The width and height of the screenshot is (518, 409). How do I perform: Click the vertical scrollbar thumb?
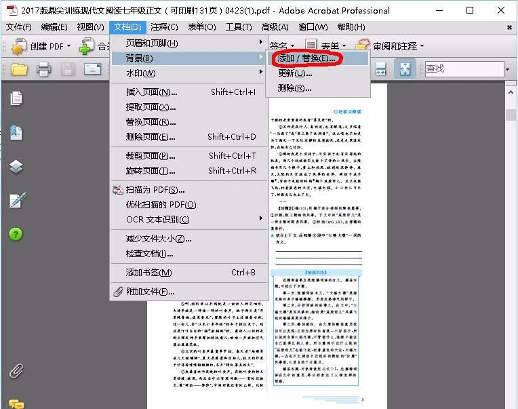pyautogui.click(x=511, y=115)
